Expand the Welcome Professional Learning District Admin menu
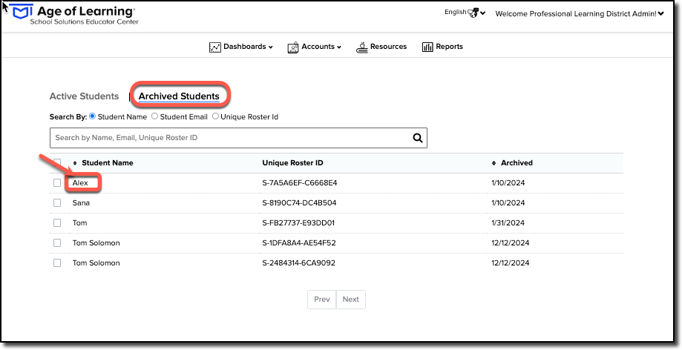The image size is (682, 350). (580, 14)
